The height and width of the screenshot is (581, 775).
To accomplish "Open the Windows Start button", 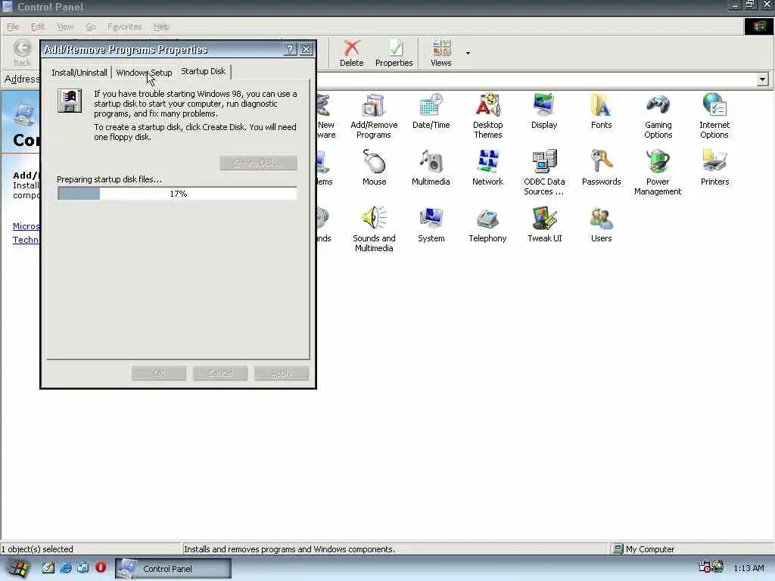I will (x=17, y=568).
